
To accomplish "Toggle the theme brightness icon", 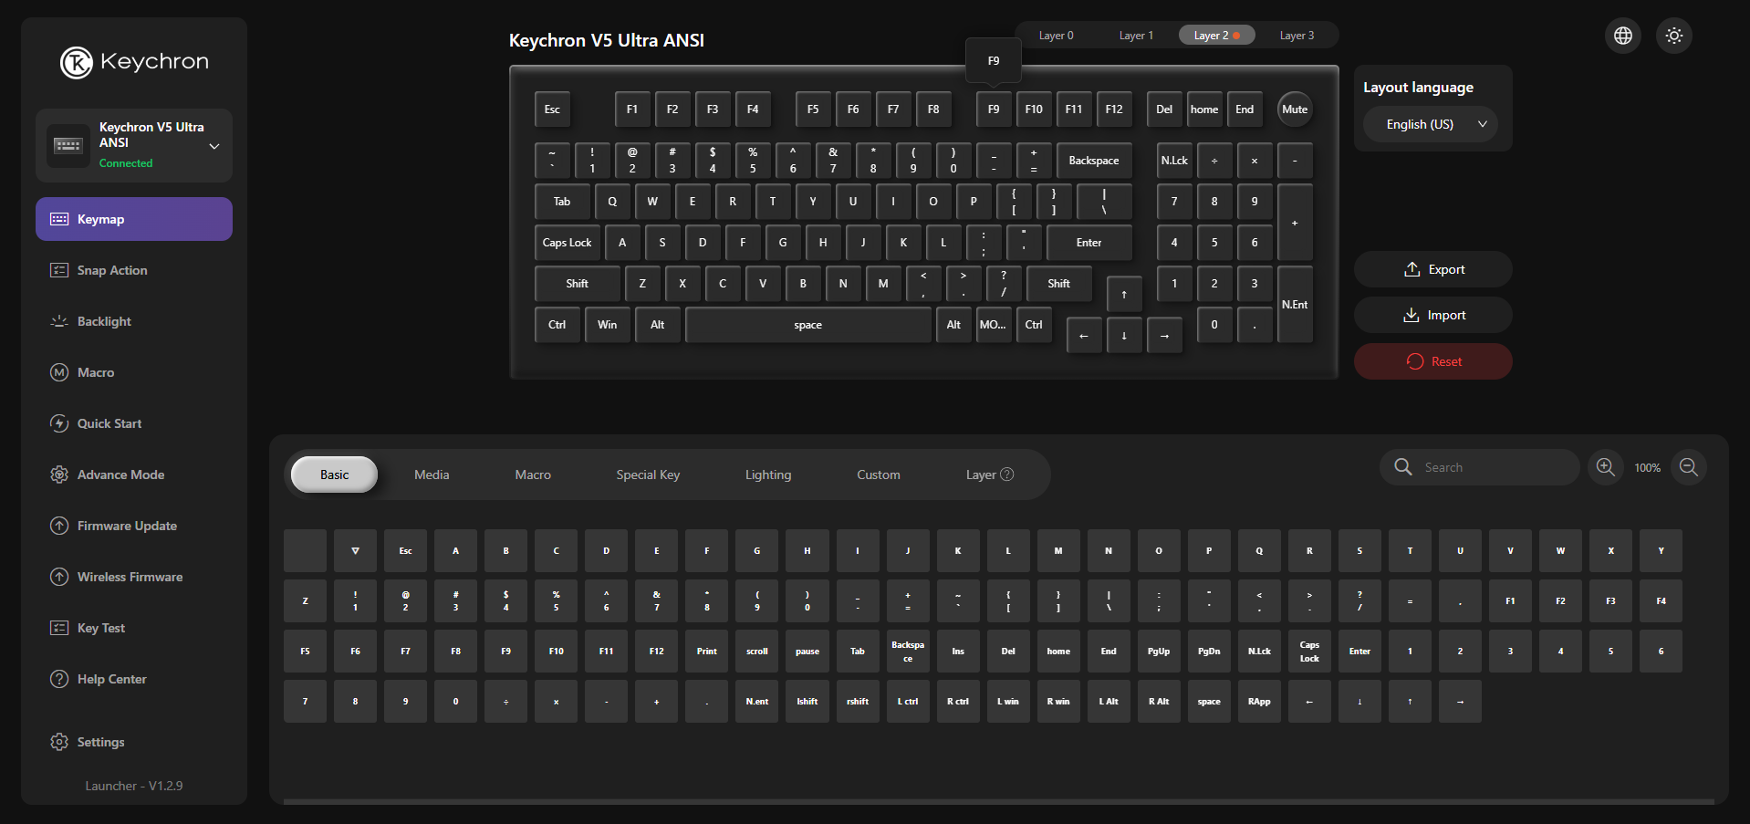I will [x=1673, y=36].
